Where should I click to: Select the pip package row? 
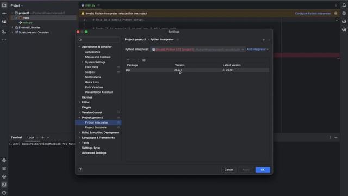tap(197, 70)
